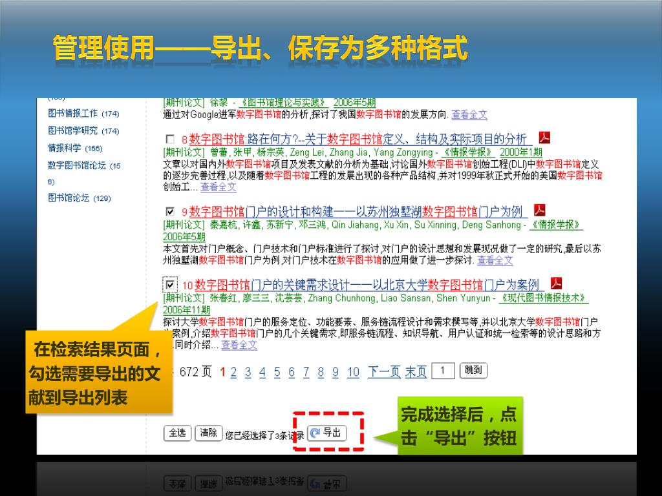Filter by 图书馆学研究 (174) journal
The image size is (662, 496).
tap(83, 130)
